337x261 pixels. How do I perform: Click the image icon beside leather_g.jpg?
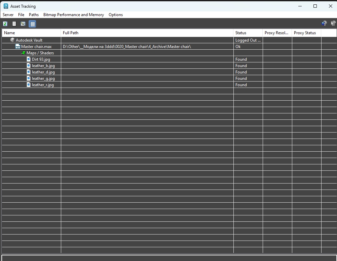29,78
